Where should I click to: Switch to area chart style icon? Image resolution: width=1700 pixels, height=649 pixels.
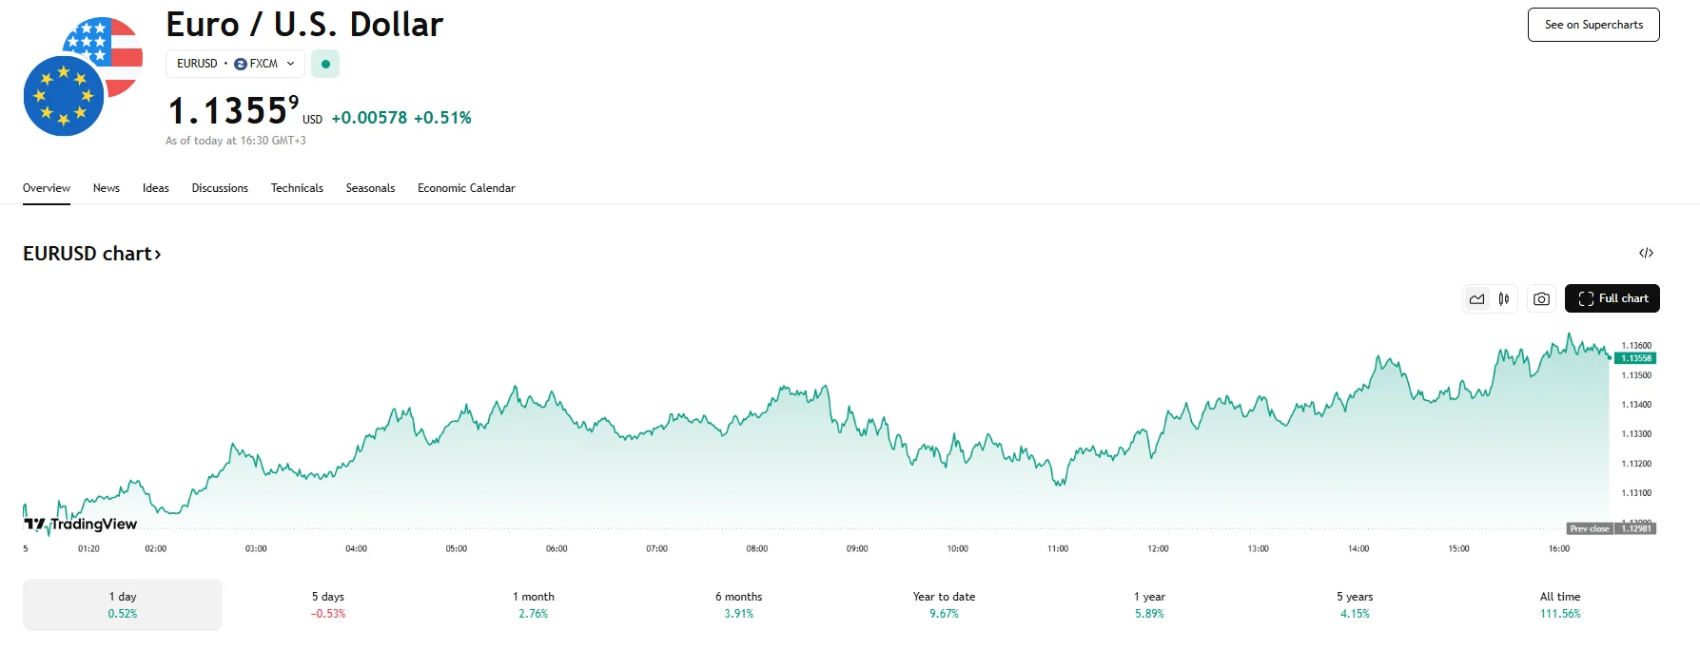coord(1476,299)
